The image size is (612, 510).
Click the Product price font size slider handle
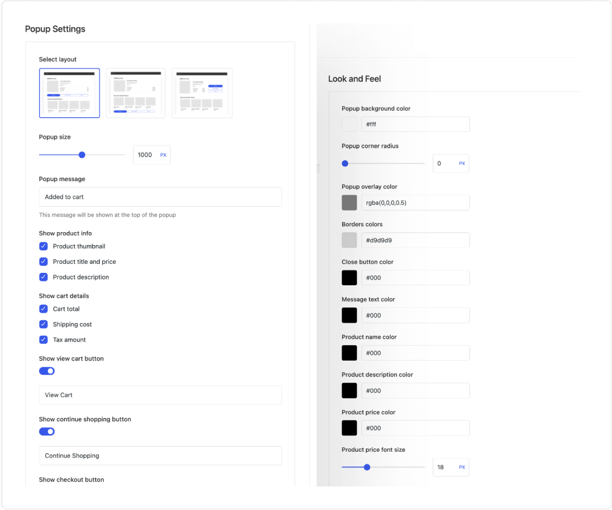[367, 468]
